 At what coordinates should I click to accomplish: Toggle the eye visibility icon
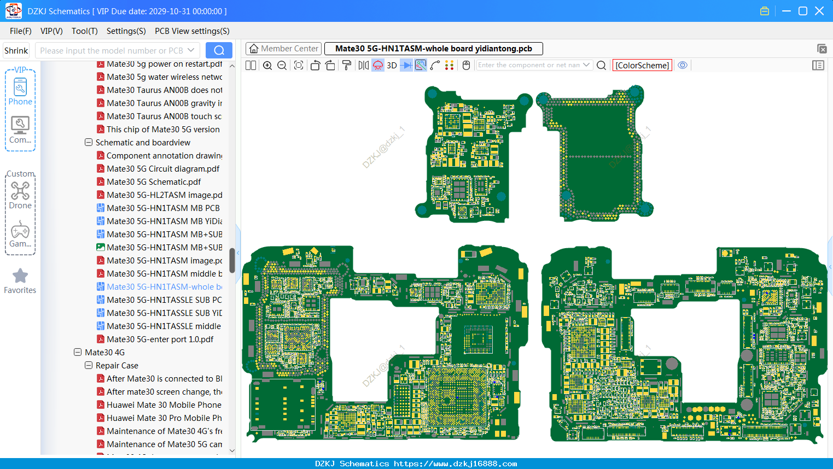click(683, 65)
